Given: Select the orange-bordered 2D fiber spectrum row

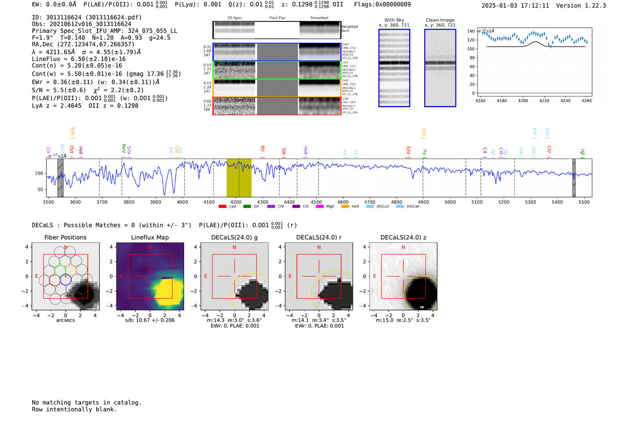Looking at the screenshot, I should coord(277,88).
